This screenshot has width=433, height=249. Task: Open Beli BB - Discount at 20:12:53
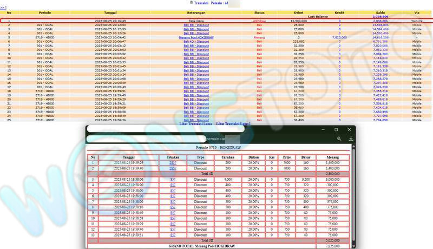point(196,25)
